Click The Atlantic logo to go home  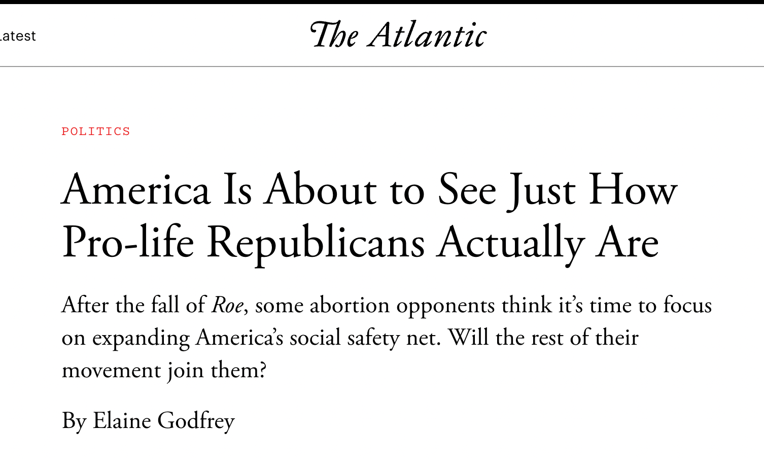point(398,35)
